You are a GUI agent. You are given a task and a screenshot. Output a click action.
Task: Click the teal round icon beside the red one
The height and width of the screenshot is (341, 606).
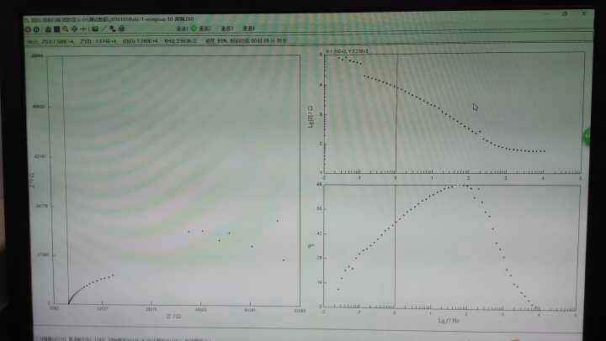point(36,29)
